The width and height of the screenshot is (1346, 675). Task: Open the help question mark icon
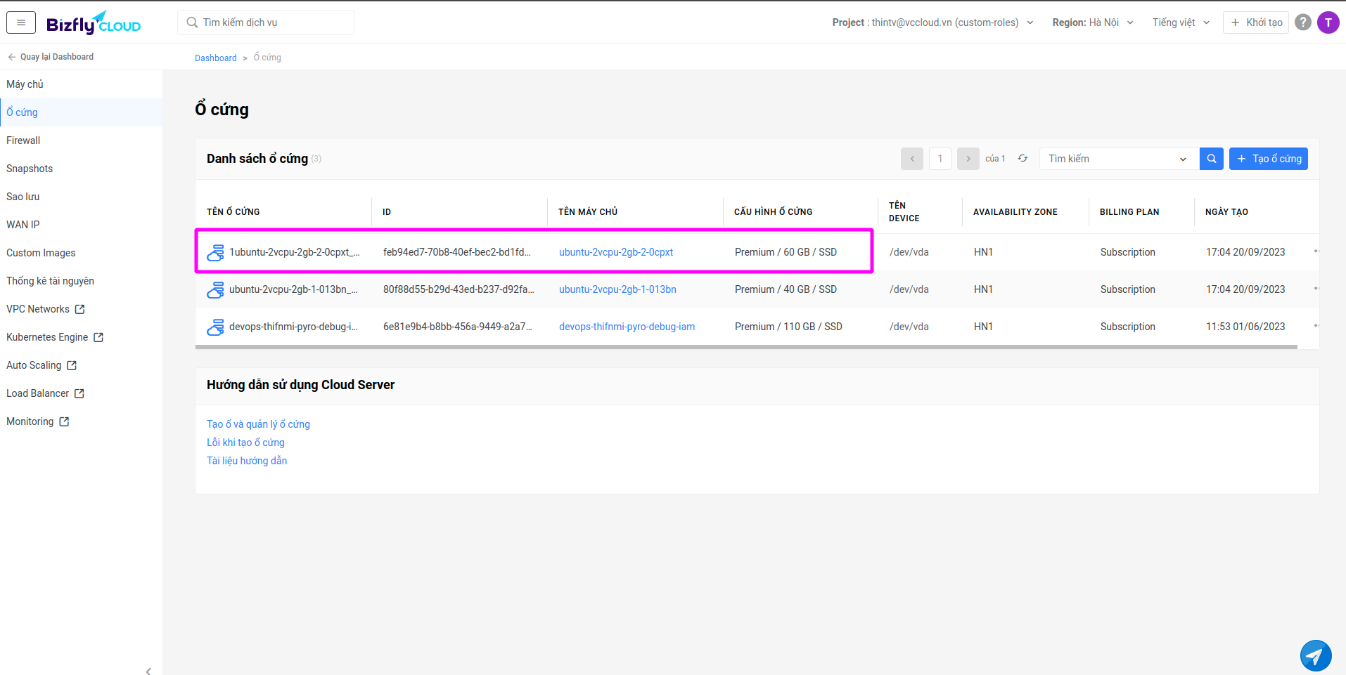pyautogui.click(x=1302, y=22)
